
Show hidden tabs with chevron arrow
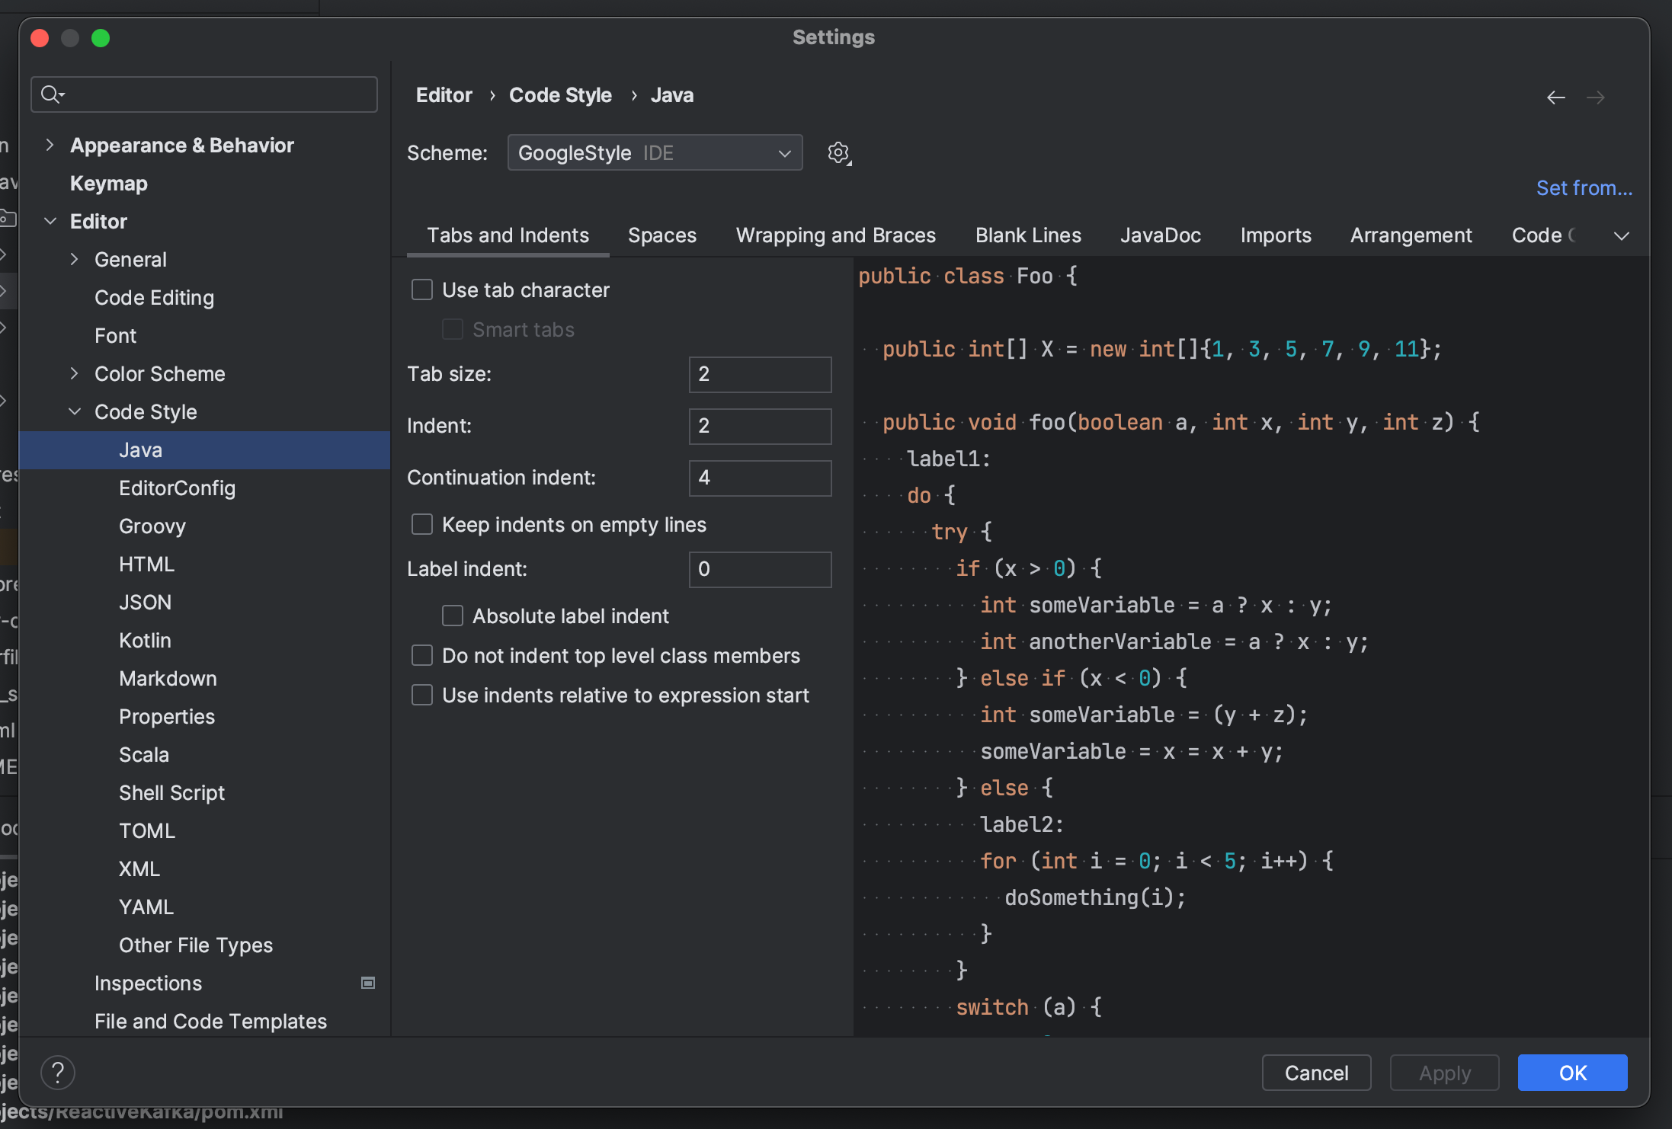pyautogui.click(x=1621, y=236)
